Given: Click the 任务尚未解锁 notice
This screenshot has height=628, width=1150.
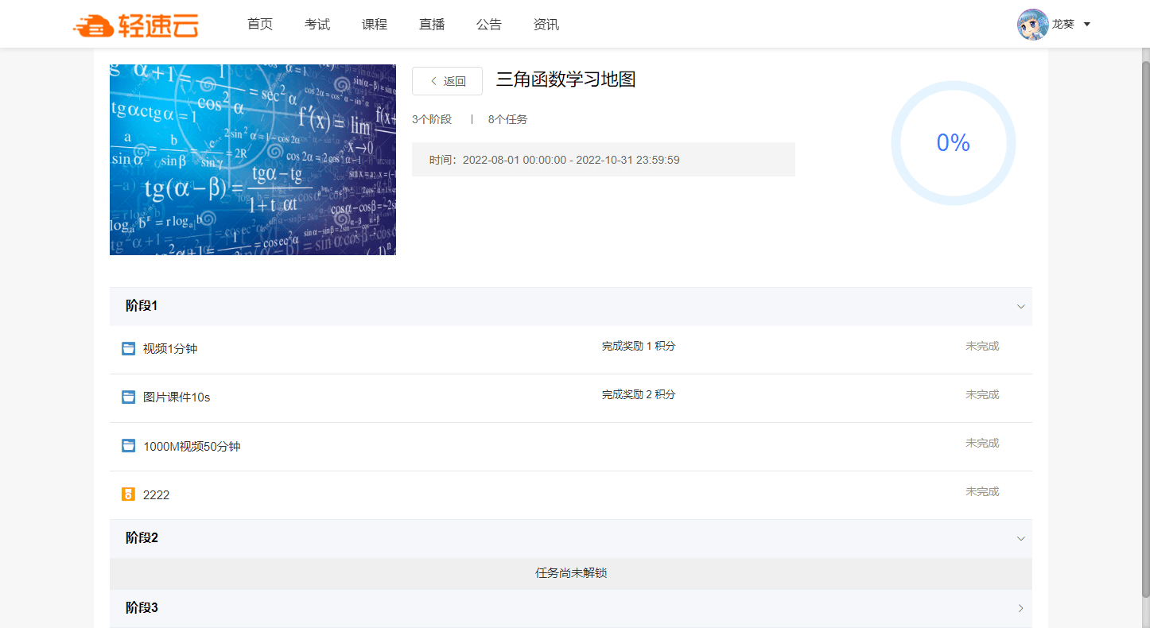Looking at the screenshot, I should coord(571,573).
